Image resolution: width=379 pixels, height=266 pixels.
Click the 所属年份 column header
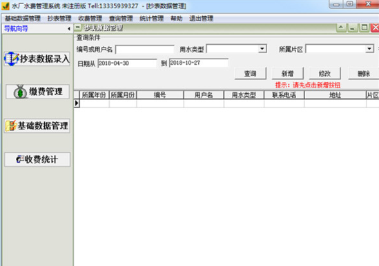95,95
